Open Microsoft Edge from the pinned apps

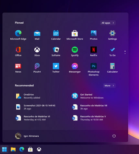(x=18, y=35)
